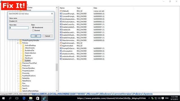
Task: Open the Store from taskbar
Action: click(37, 98)
